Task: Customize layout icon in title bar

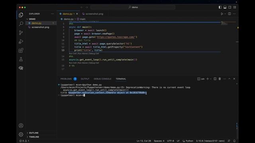Action: click(235, 7)
